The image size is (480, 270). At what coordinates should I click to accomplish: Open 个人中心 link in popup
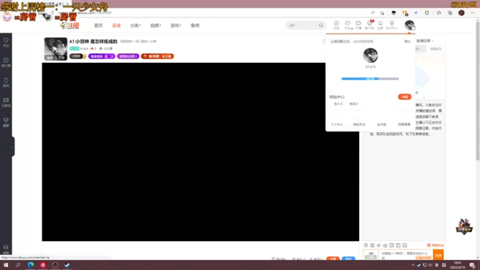(337, 125)
